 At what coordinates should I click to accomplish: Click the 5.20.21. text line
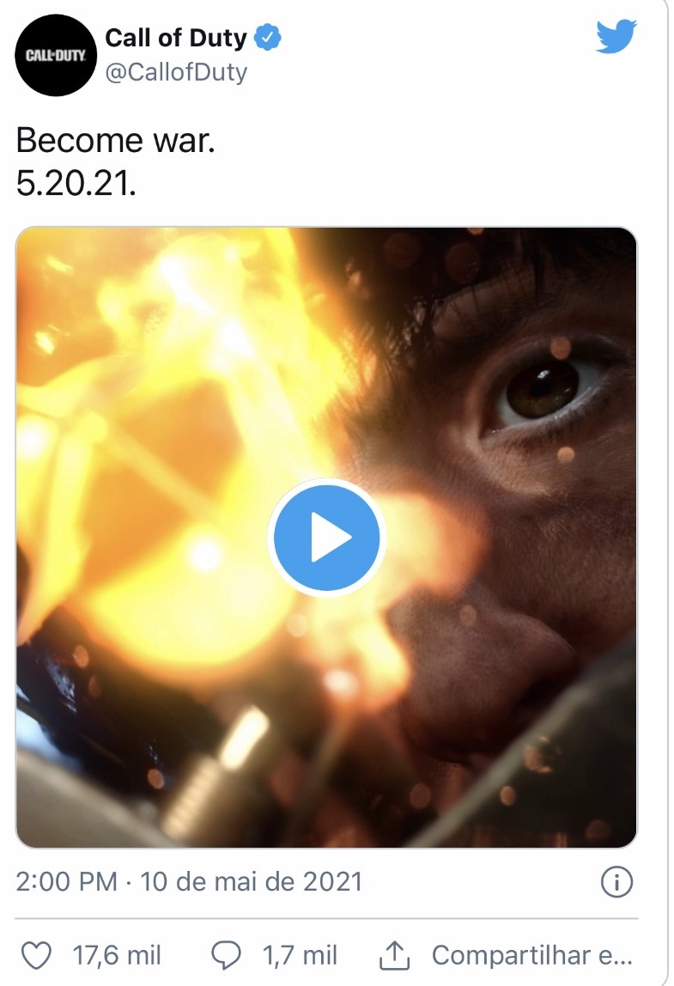coord(76,184)
